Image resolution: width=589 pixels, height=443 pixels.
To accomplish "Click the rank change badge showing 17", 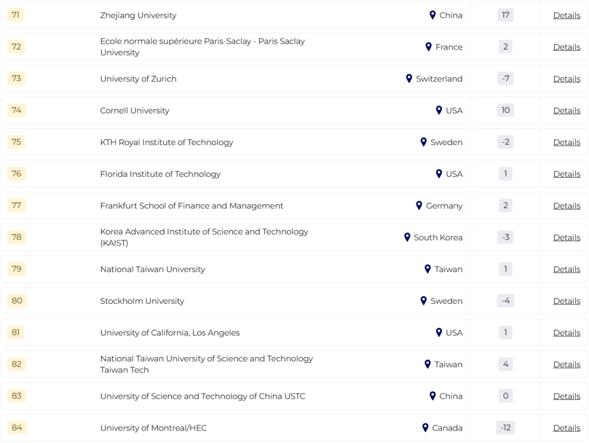I will 506,15.
